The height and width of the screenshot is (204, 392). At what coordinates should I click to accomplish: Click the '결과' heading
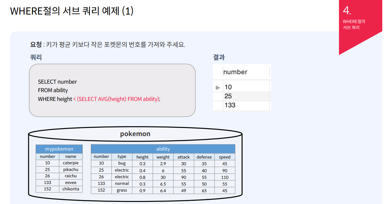click(x=219, y=57)
